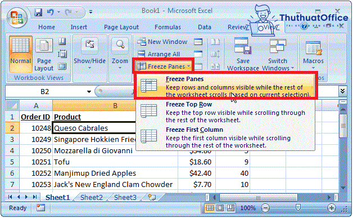Click the vertical scrollbar down arrow
The width and height of the screenshot is (353, 218).
click(x=343, y=188)
